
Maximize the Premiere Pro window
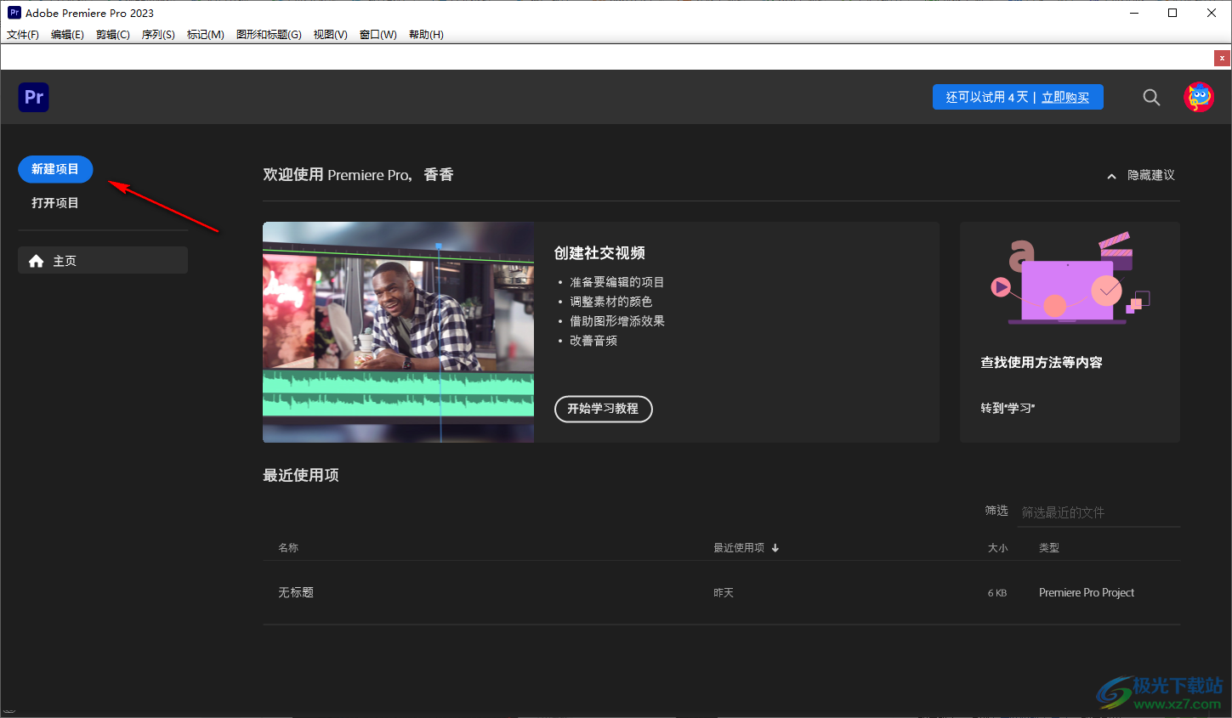pyautogui.click(x=1172, y=13)
